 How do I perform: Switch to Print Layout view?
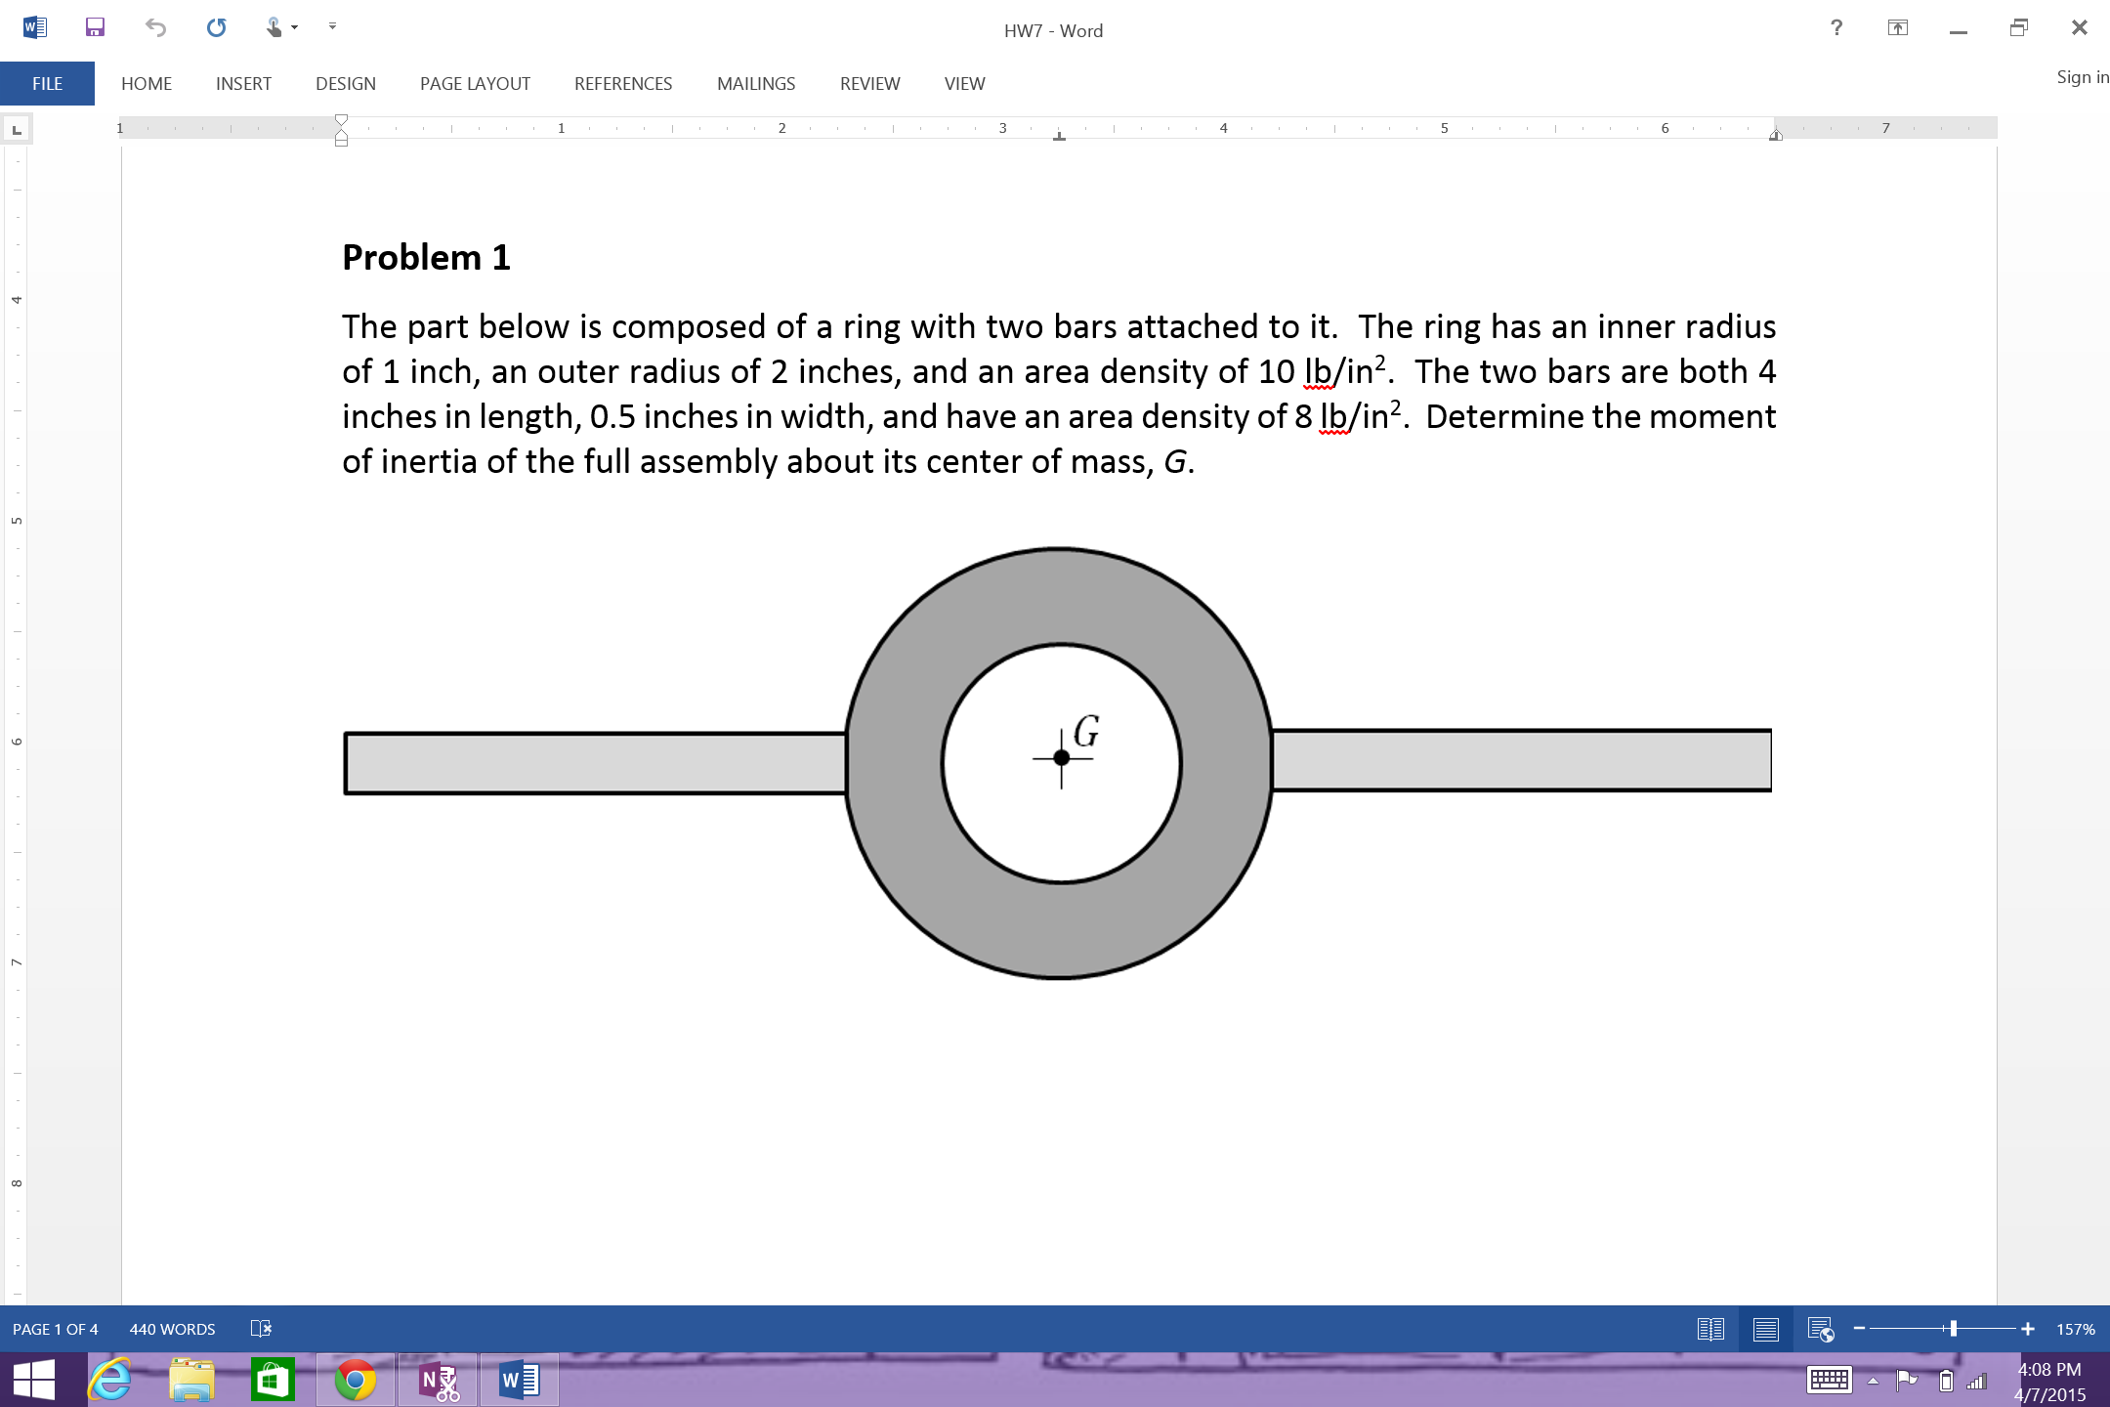[1765, 1329]
